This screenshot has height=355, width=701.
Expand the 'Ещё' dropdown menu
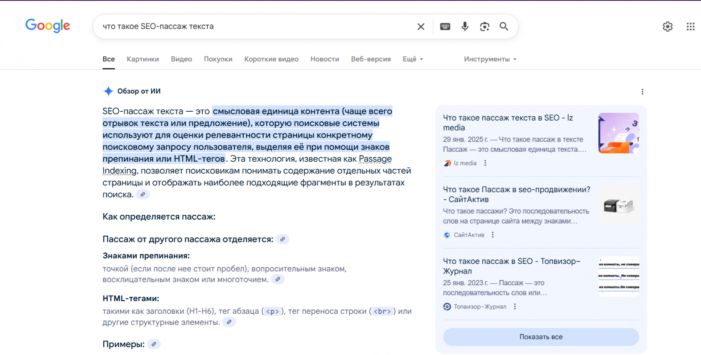[x=413, y=59]
